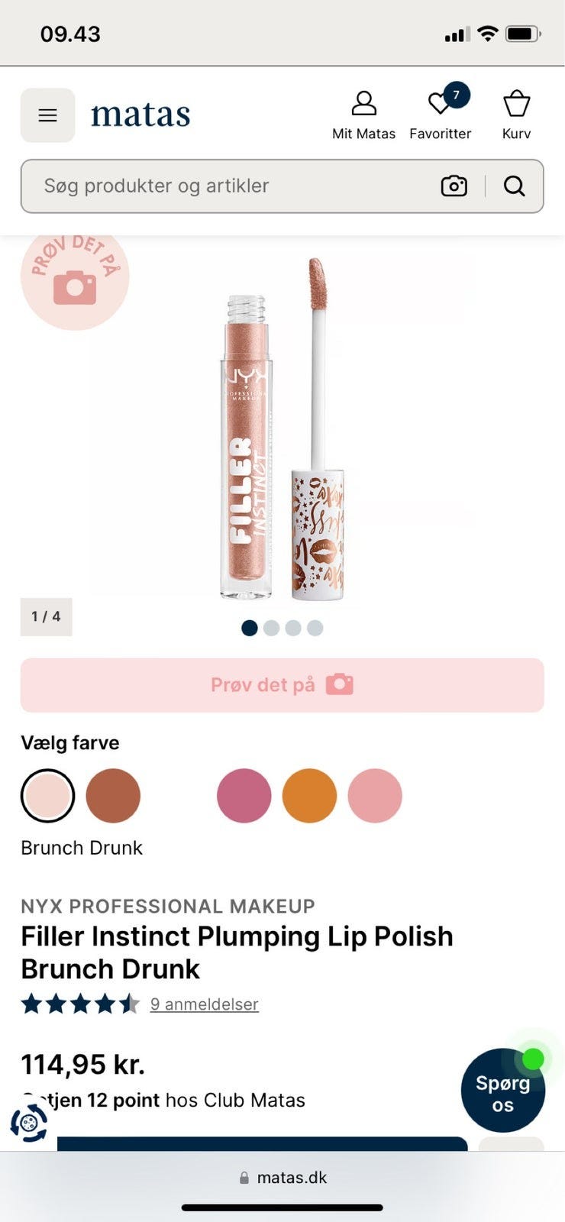Image resolution: width=565 pixels, height=1222 pixels.
Task: Open the 9 anmeldelser reviews link
Action: click(x=205, y=1004)
